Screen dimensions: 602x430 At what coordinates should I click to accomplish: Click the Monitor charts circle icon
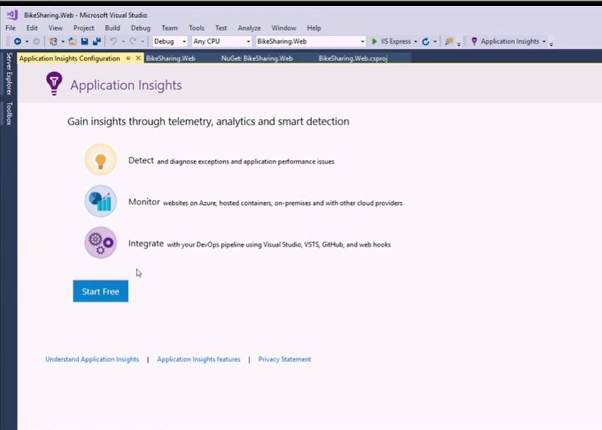101,201
